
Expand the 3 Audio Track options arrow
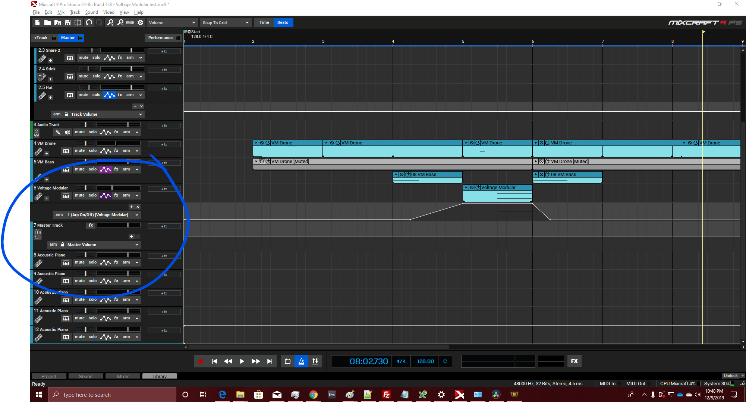click(x=137, y=132)
